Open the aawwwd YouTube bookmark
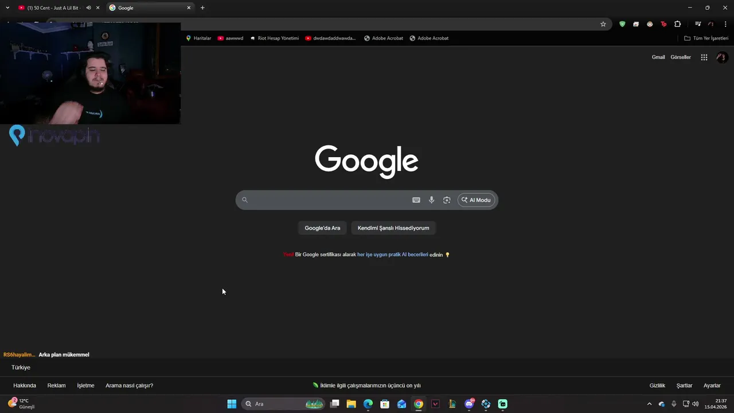This screenshot has width=734, height=413. [231, 38]
